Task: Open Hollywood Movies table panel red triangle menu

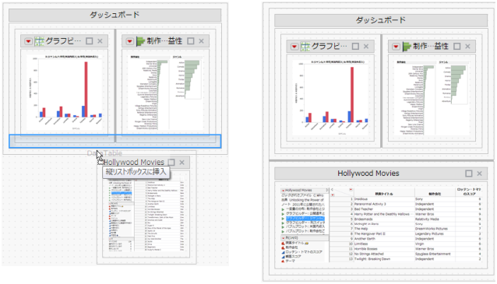Action: coord(283,191)
